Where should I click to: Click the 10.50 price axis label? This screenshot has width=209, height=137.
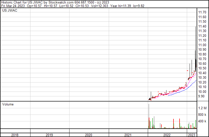(202, 68)
